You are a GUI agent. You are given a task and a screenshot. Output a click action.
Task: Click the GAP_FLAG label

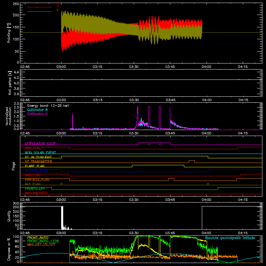(x=33, y=148)
